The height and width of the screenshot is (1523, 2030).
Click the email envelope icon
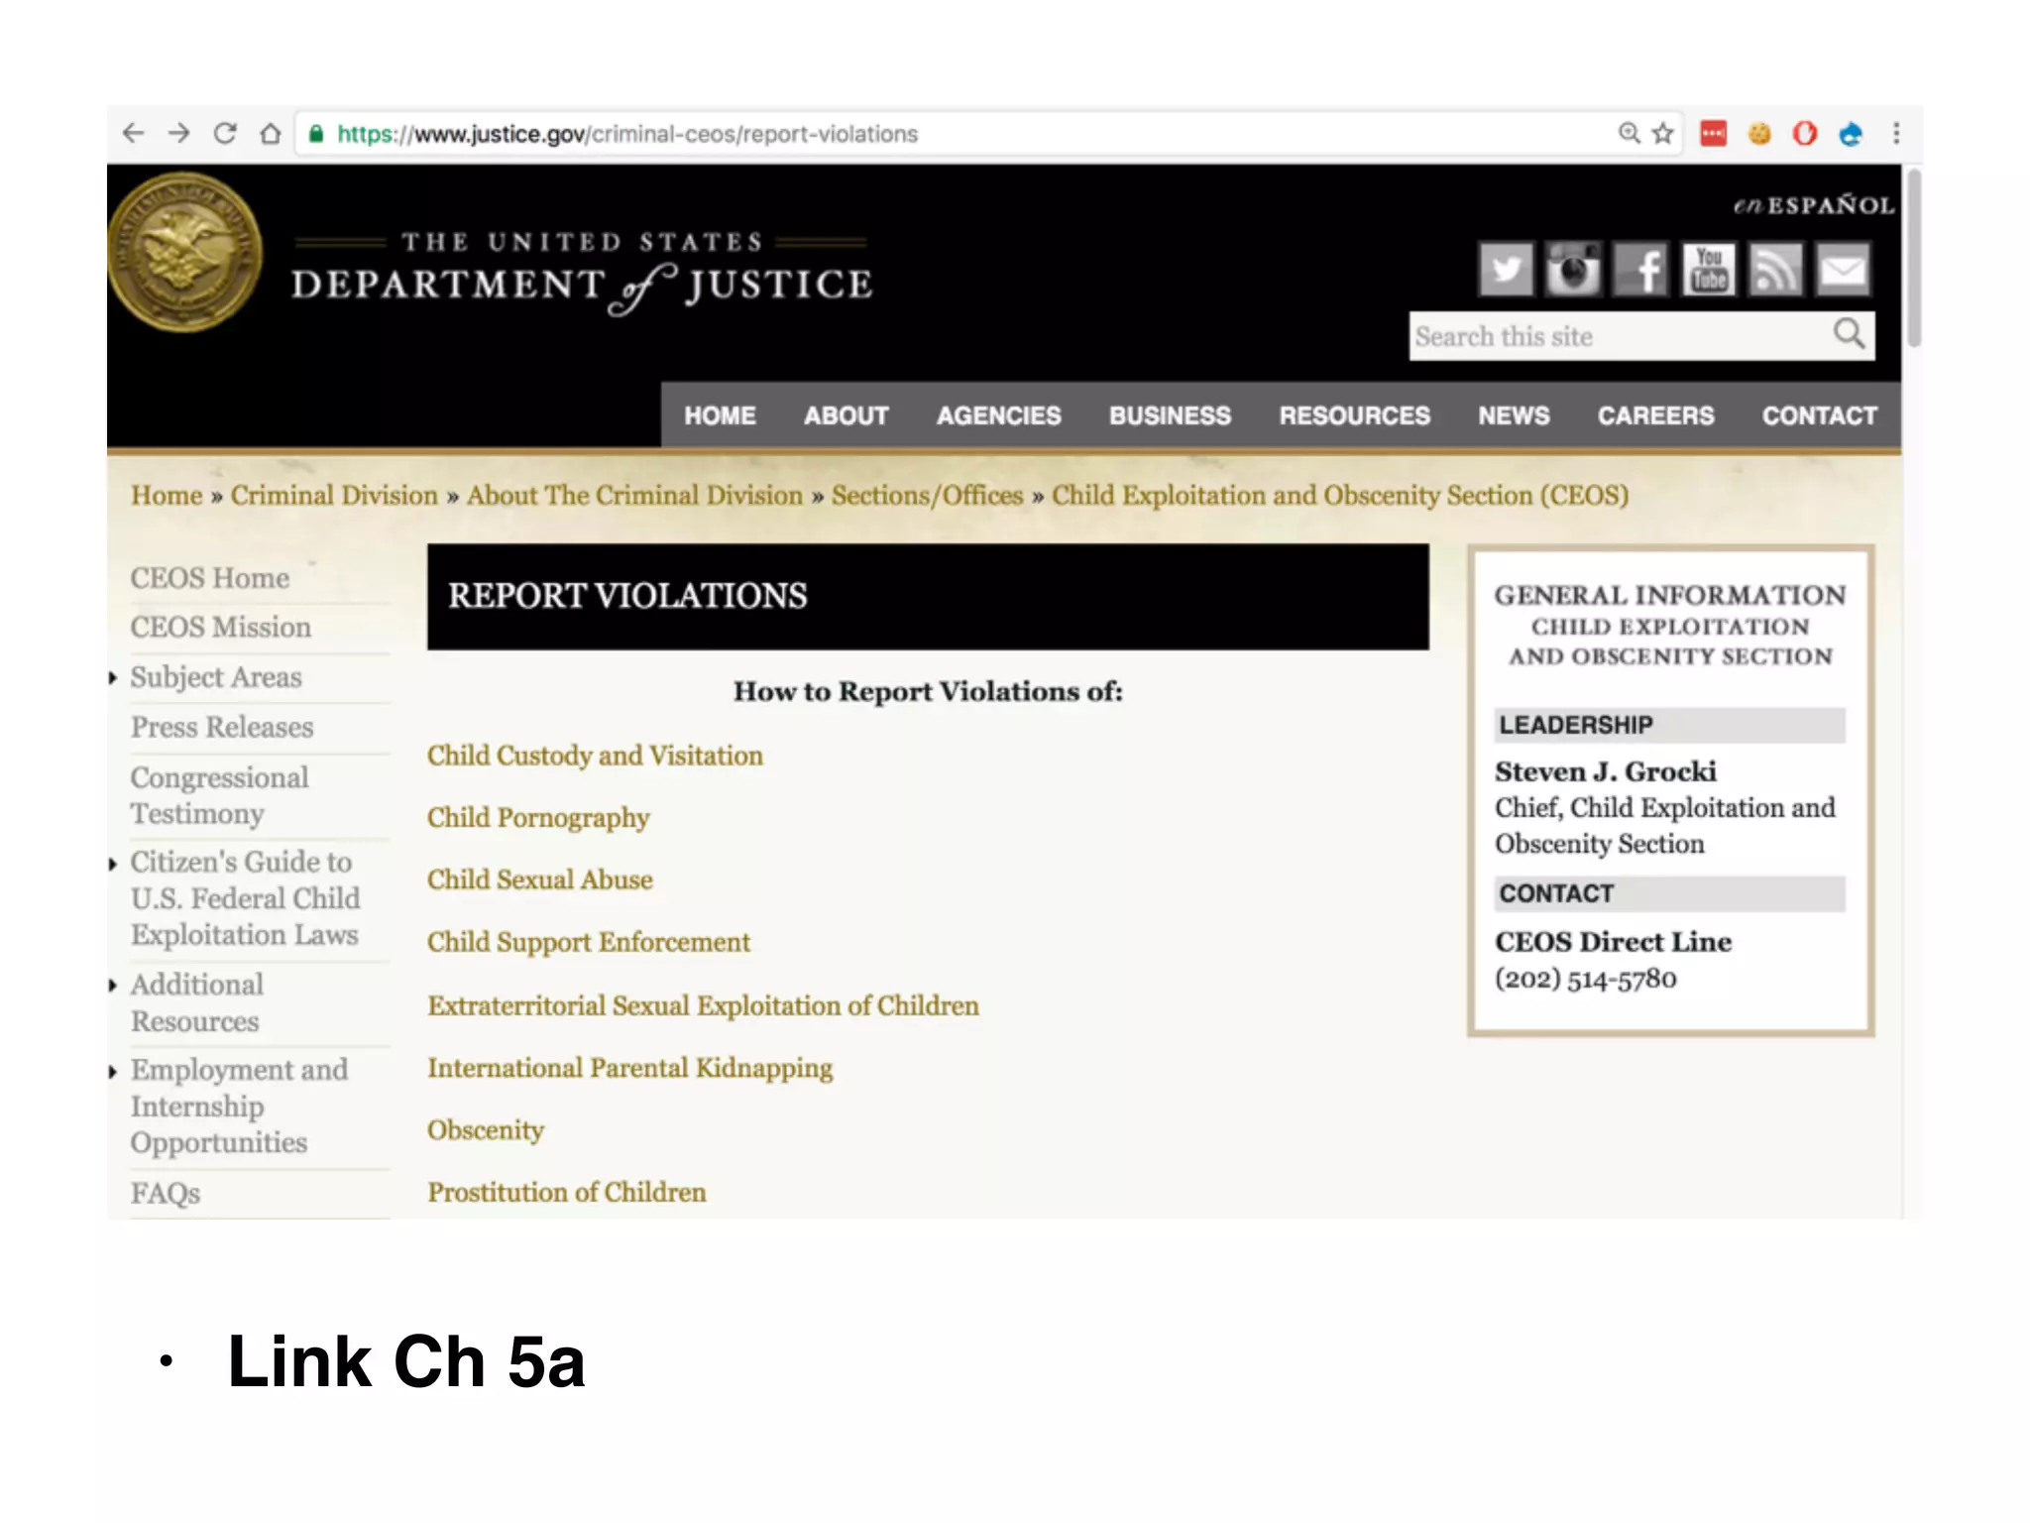pos(1843,270)
